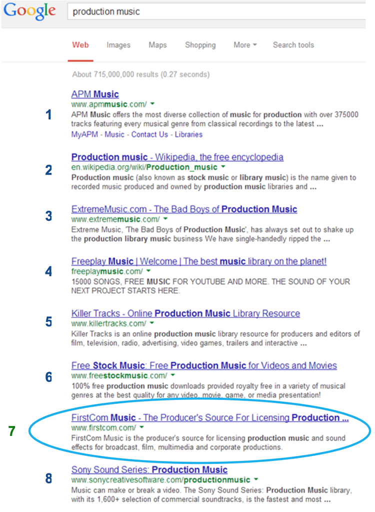Click the www.firstcom.com green URL
The image size is (375, 512).
click(x=104, y=427)
